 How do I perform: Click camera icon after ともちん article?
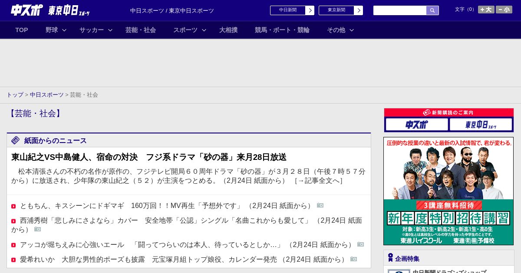[x=320, y=205]
